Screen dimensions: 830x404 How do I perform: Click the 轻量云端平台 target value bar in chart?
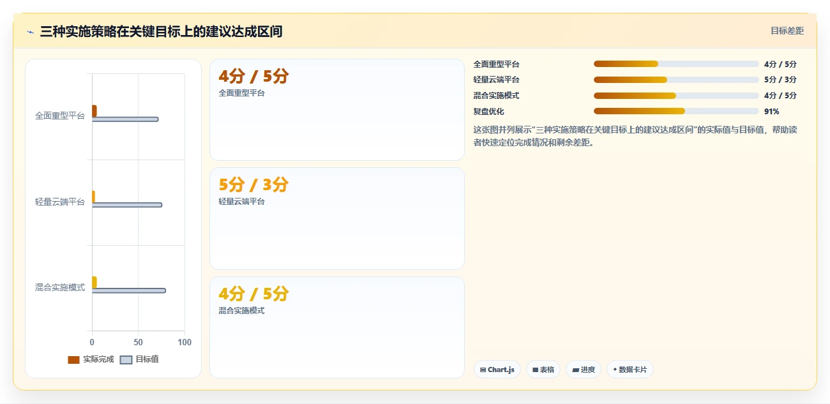coord(127,205)
